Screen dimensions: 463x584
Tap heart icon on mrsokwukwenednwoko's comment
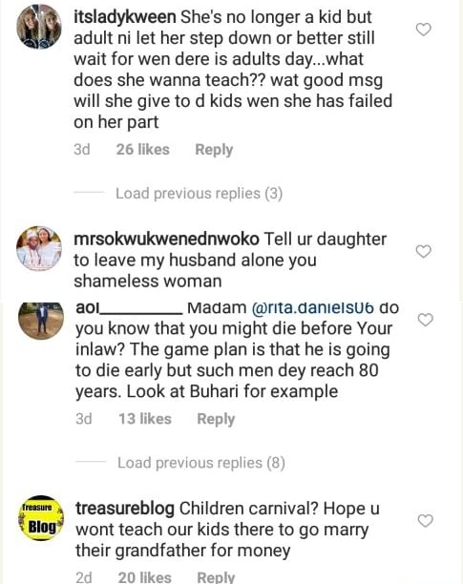423,251
